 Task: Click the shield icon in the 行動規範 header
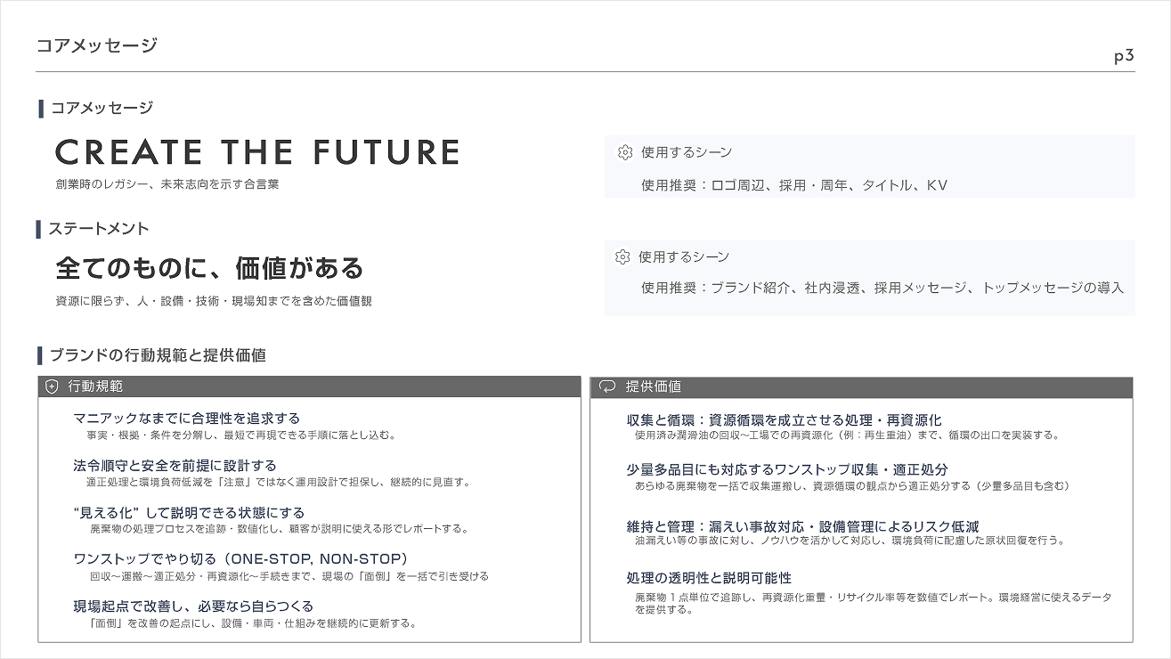pos(52,386)
